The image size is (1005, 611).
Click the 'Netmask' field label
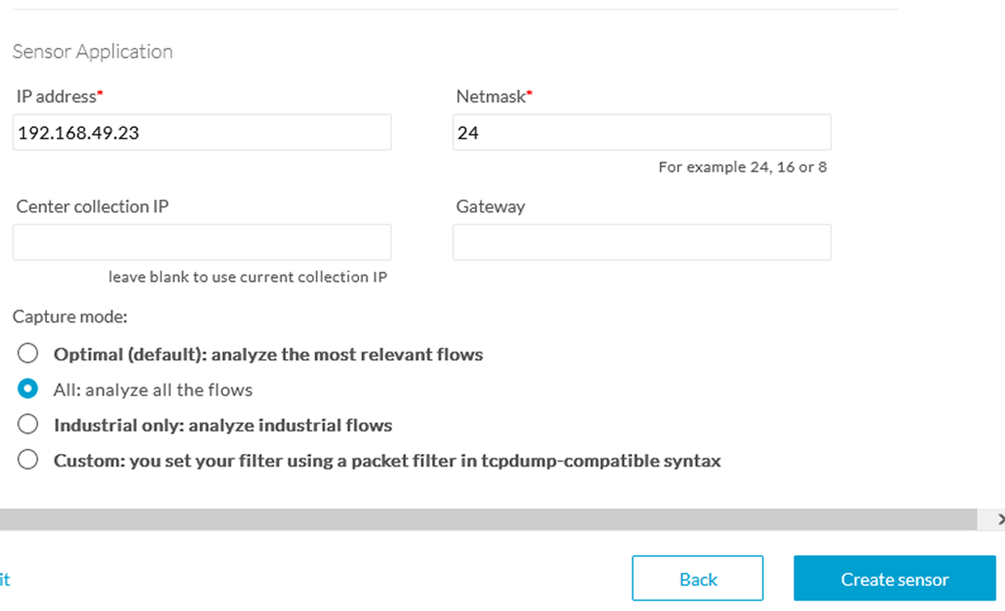(490, 96)
